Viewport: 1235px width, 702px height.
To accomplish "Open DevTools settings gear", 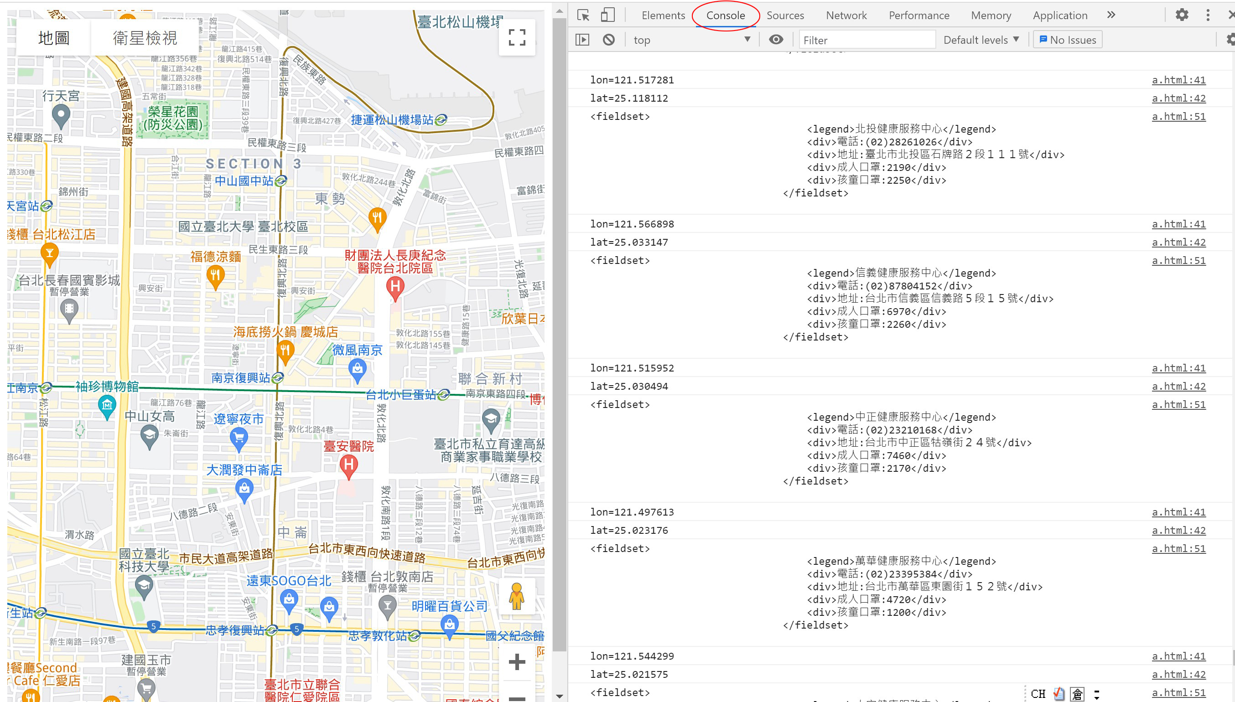I will pyautogui.click(x=1182, y=15).
